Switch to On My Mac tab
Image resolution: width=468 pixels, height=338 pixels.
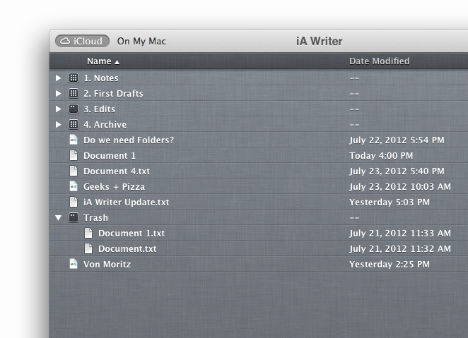141,41
